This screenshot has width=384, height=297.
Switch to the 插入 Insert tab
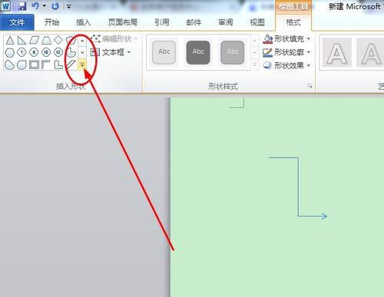(x=84, y=22)
